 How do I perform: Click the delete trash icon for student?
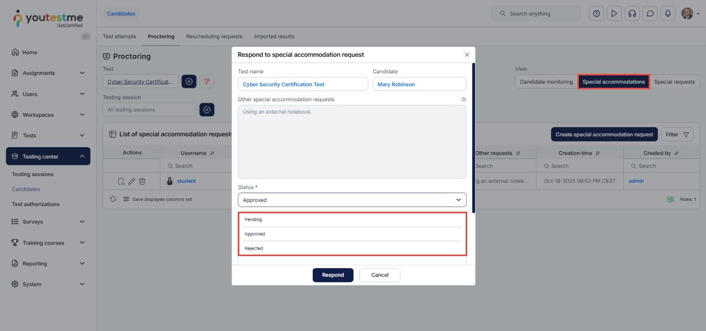[x=142, y=181]
